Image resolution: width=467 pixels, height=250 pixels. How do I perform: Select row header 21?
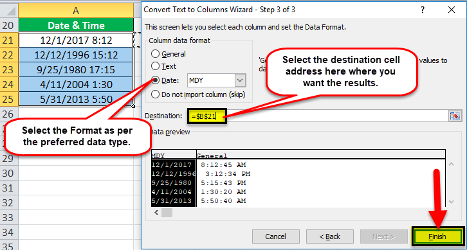tap(9, 40)
